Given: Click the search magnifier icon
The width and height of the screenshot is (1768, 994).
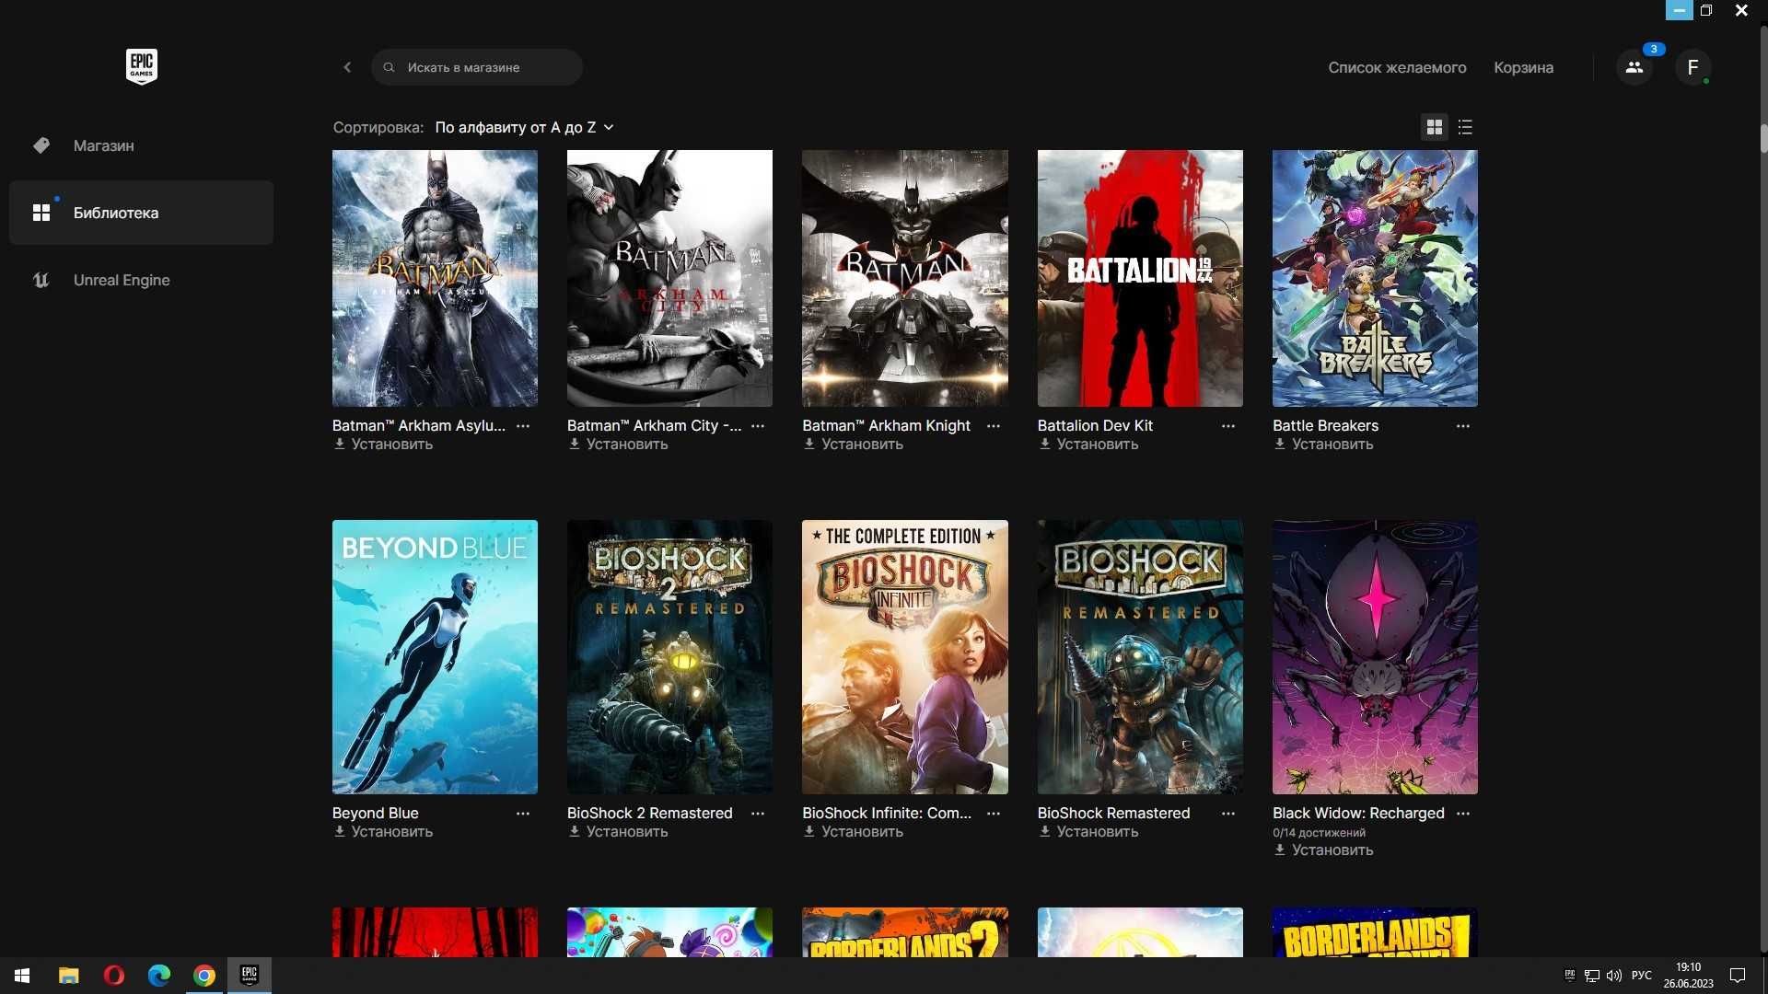Looking at the screenshot, I should click(x=389, y=67).
